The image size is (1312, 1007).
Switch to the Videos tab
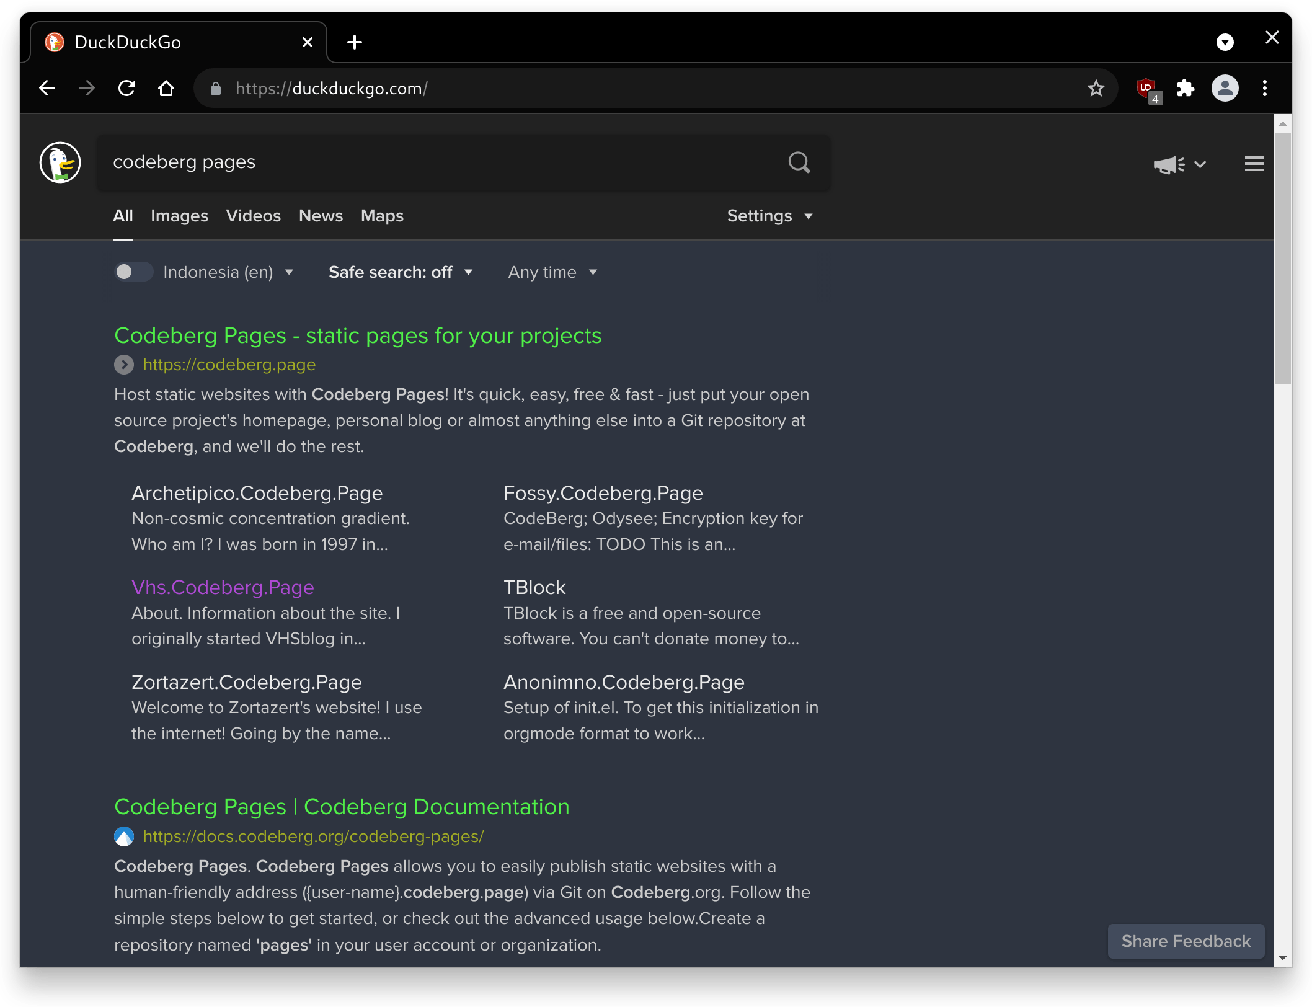click(x=253, y=216)
